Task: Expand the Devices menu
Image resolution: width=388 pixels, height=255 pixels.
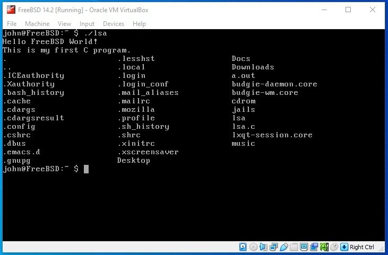Action: pos(113,24)
